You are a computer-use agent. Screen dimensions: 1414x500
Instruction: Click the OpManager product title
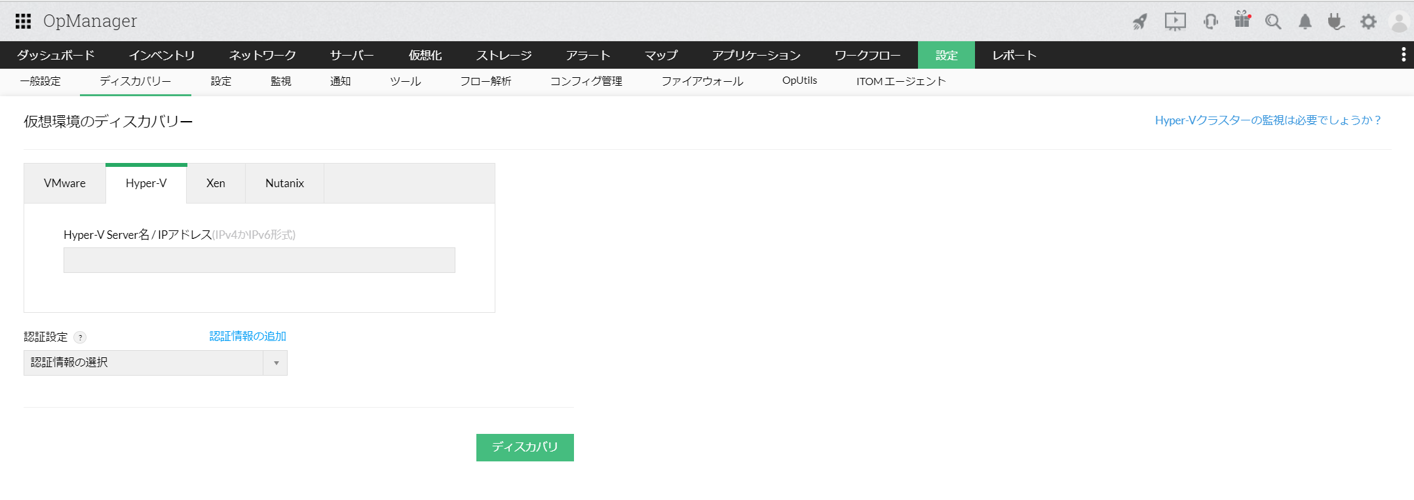[x=90, y=22]
